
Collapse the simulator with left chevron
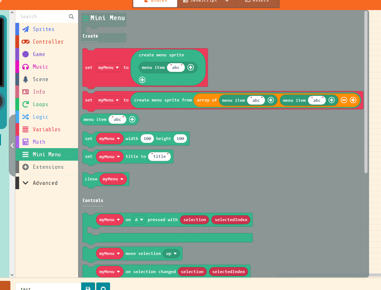(x=12, y=145)
